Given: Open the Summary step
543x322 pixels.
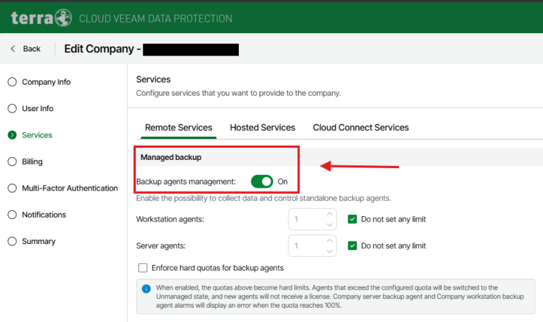Looking at the screenshot, I should [31, 241].
